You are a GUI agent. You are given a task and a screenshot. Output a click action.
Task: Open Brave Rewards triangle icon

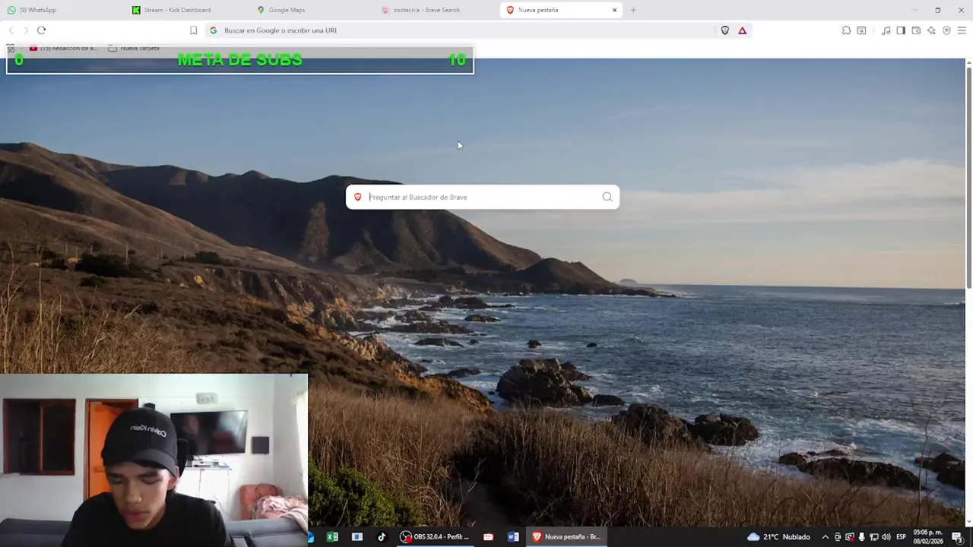tap(742, 30)
